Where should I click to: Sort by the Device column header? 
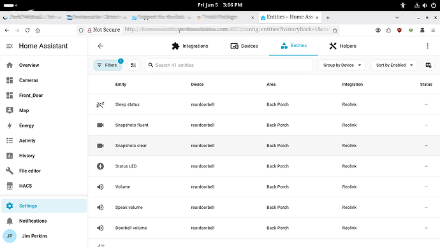pos(197,84)
